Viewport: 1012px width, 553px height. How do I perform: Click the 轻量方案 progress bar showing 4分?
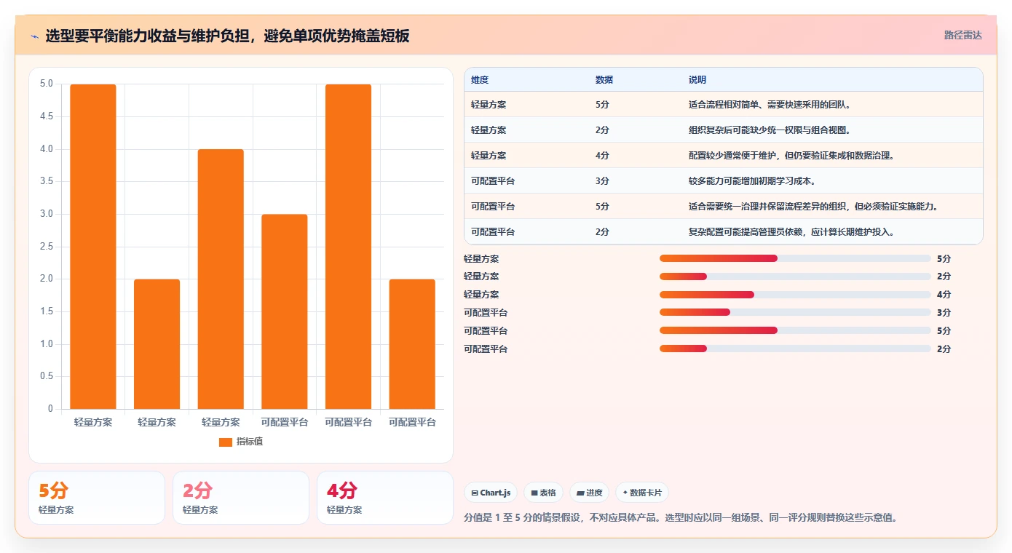(795, 295)
